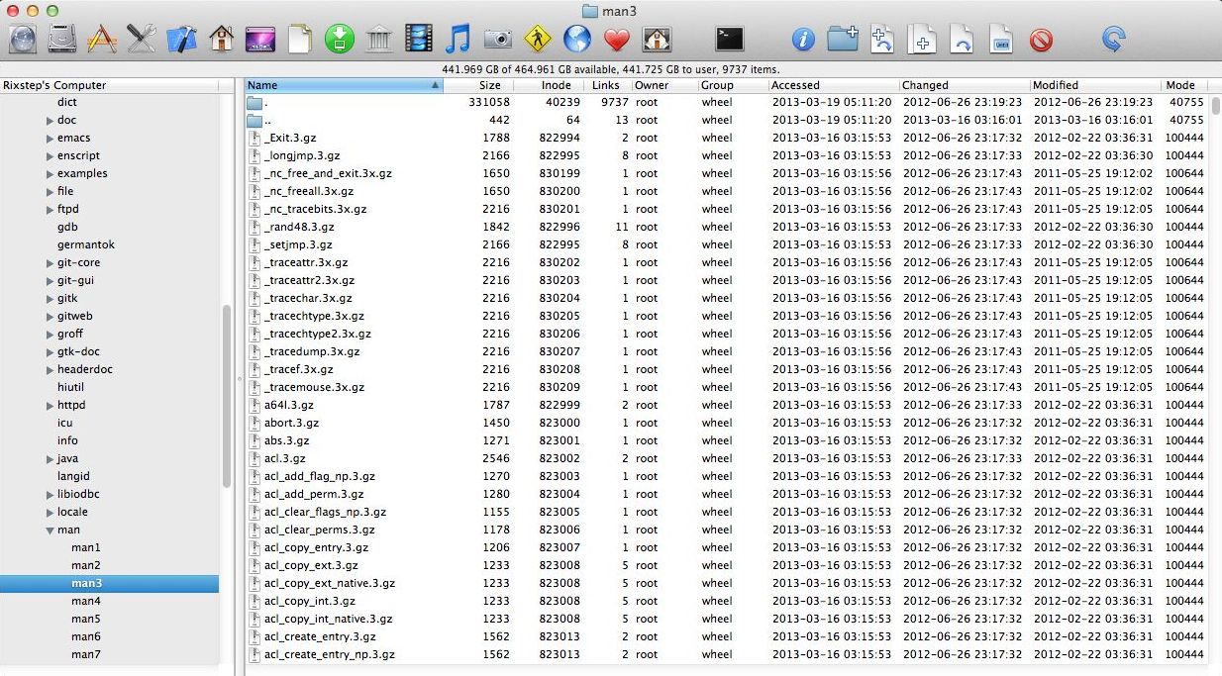This screenshot has width=1222, height=676.
Task: Expand the emacs folder triangle
Action: pos(50,139)
